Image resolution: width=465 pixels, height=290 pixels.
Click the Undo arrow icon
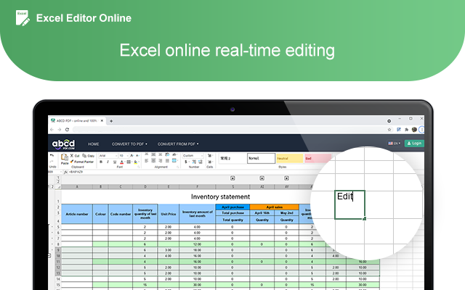click(x=52, y=155)
